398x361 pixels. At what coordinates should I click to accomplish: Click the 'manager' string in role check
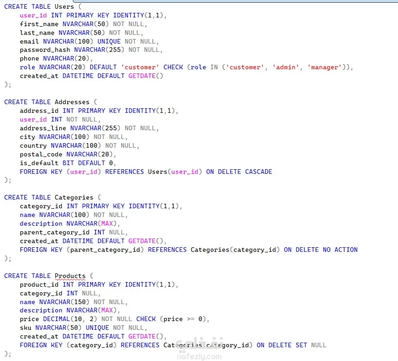324,67
